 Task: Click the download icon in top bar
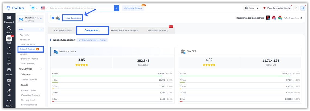click(x=296, y=8)
